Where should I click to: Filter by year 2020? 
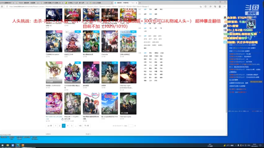(155, 36)
